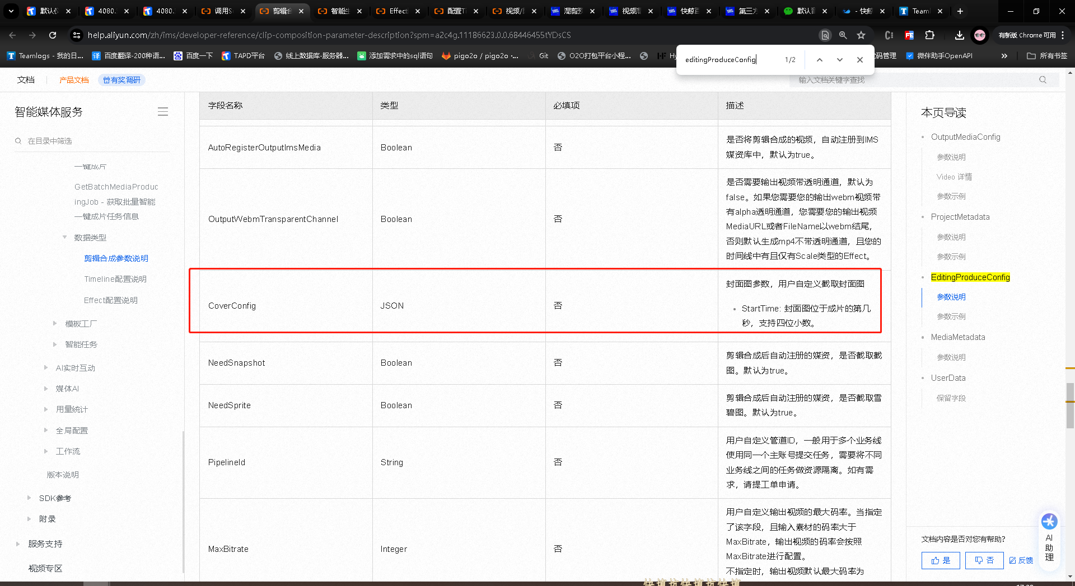The image size is (1075, 586).
Task: Select OutputWebmTransparentChannel field name
Action: [273, 219]
